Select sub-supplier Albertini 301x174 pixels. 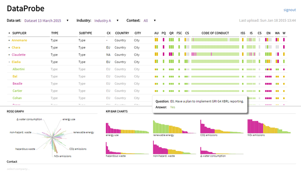19,69
